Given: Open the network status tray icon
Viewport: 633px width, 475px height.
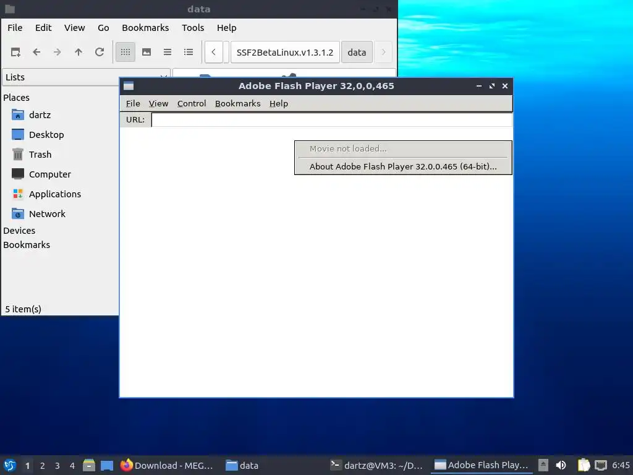Looking at the screenshot, I should [601, 465].
